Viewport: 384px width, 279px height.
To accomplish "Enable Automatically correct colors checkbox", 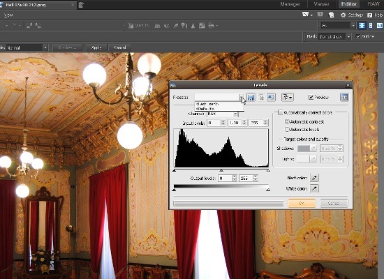I will [281, 112].
